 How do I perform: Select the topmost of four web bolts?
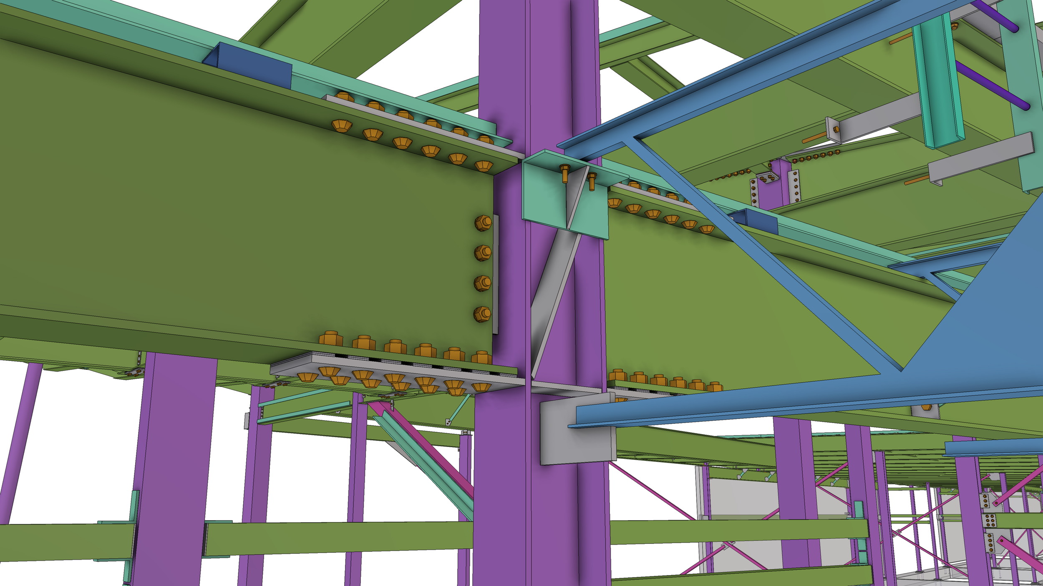[483, 223]
